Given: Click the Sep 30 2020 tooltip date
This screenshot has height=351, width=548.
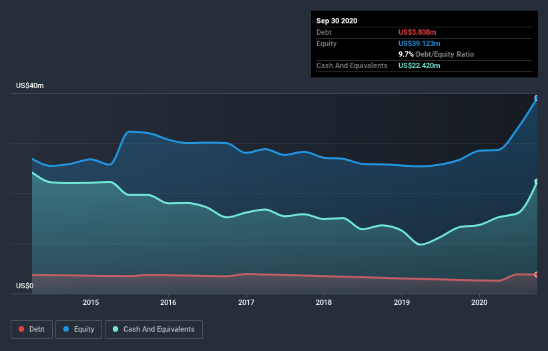Looking at the screenshot, I should click(x=337, y=21).
